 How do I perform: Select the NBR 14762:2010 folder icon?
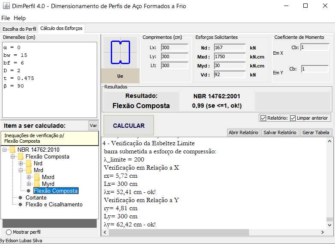click(x=12, y=150)
